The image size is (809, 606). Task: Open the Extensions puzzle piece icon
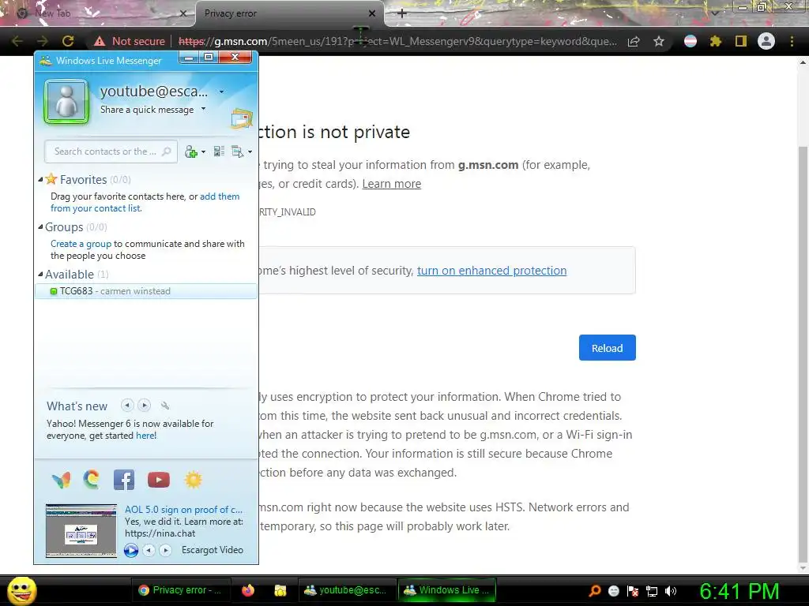pyautogui.click(x=716, y=41)
